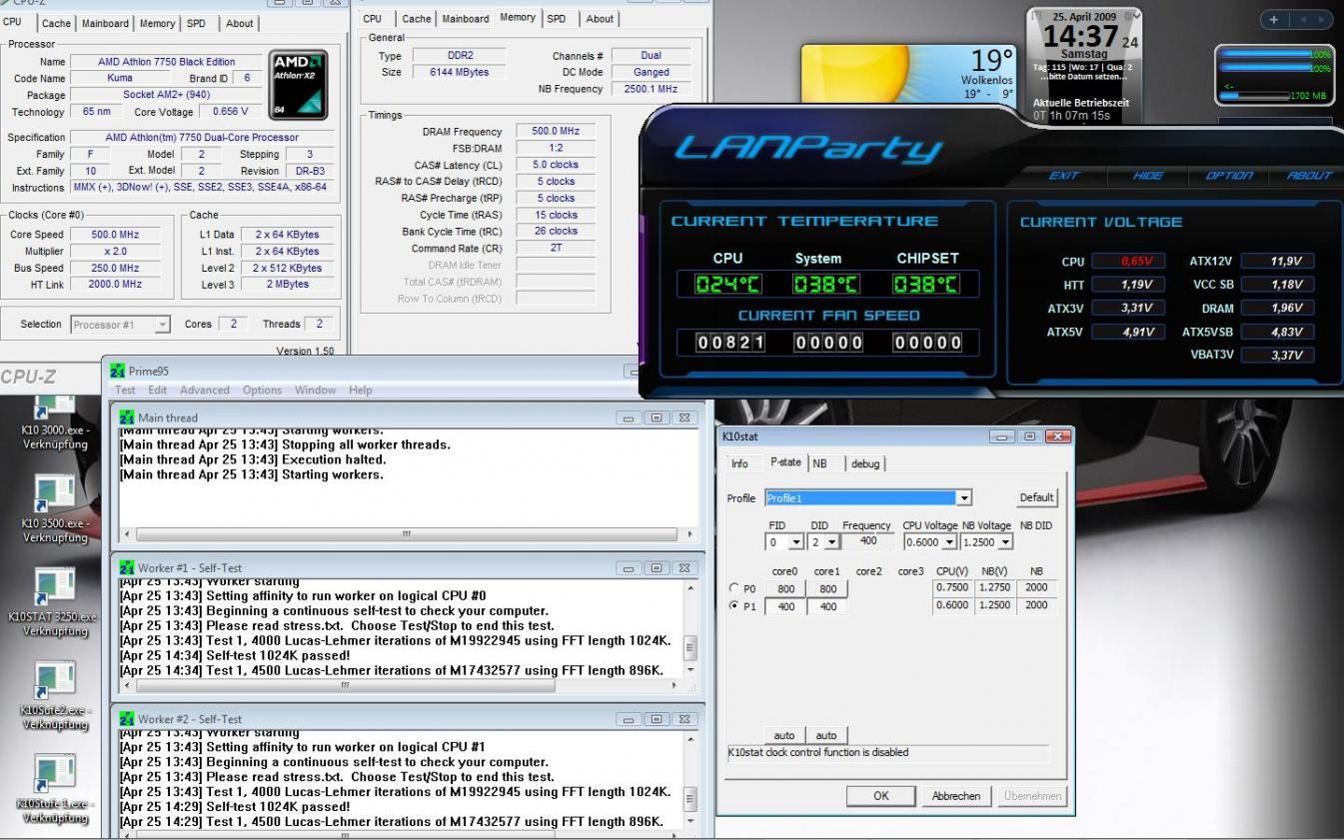Open the Window menu in Prime95
Screen dimensions: 1344x840
[315, 390]
